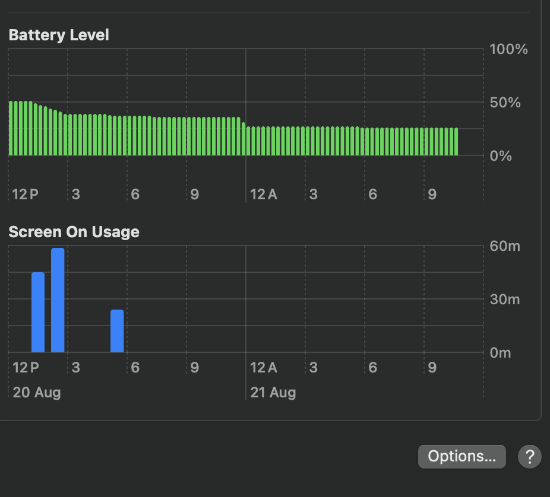Click the 30m usage axis label

[505, 300]
